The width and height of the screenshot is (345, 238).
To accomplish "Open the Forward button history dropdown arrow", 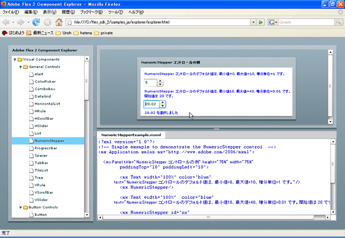I will (28, 22).
